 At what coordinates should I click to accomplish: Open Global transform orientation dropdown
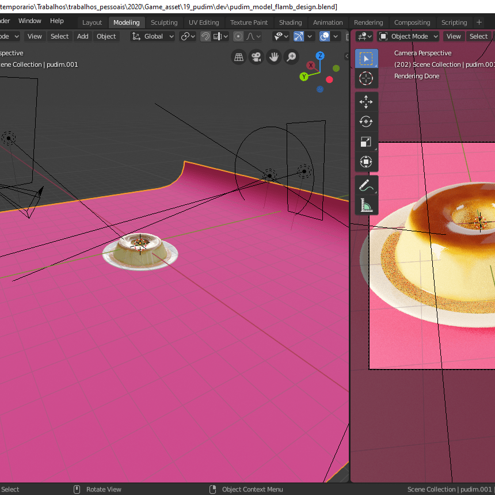tap(153, 36)
